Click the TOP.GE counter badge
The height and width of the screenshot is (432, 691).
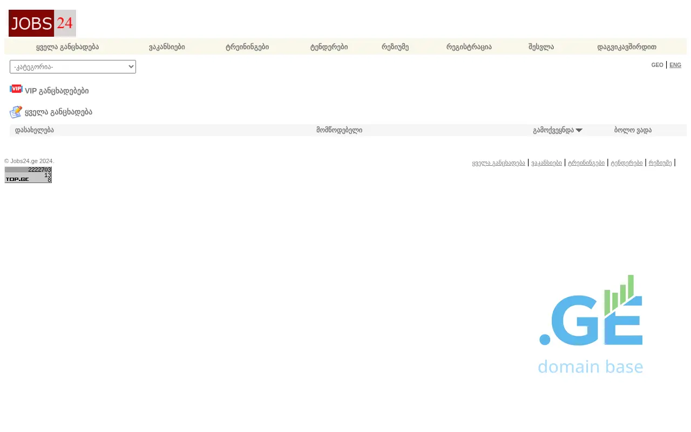28,175
